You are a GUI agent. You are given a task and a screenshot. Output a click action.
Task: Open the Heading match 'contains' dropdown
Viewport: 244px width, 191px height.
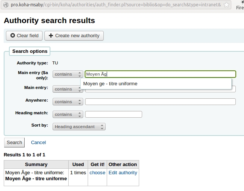68,114
